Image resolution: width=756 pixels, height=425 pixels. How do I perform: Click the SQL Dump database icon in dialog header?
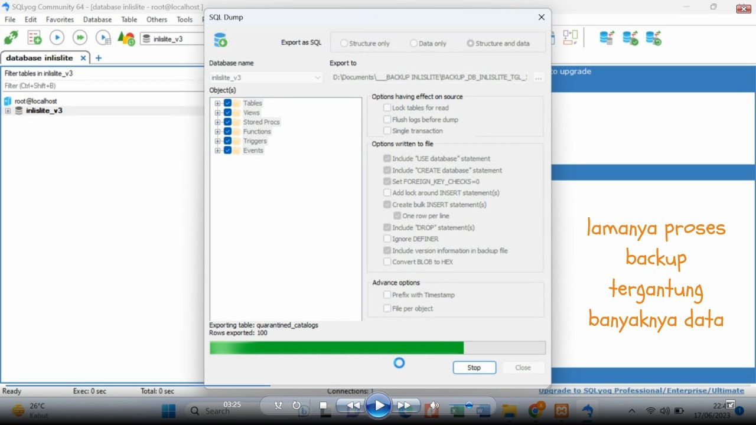click(220, 40)
